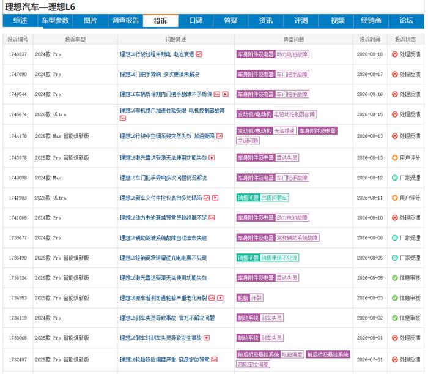Open complaint 理想L6车辆质保期内门把手故障不予质保
This screenshot has width=428, height=374.
point(166,94)
